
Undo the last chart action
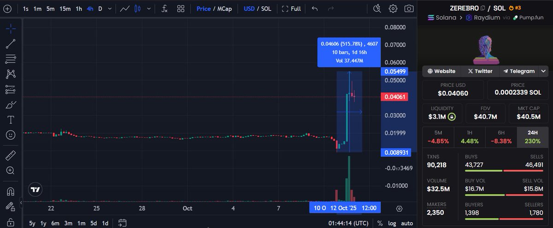point(315,9)
